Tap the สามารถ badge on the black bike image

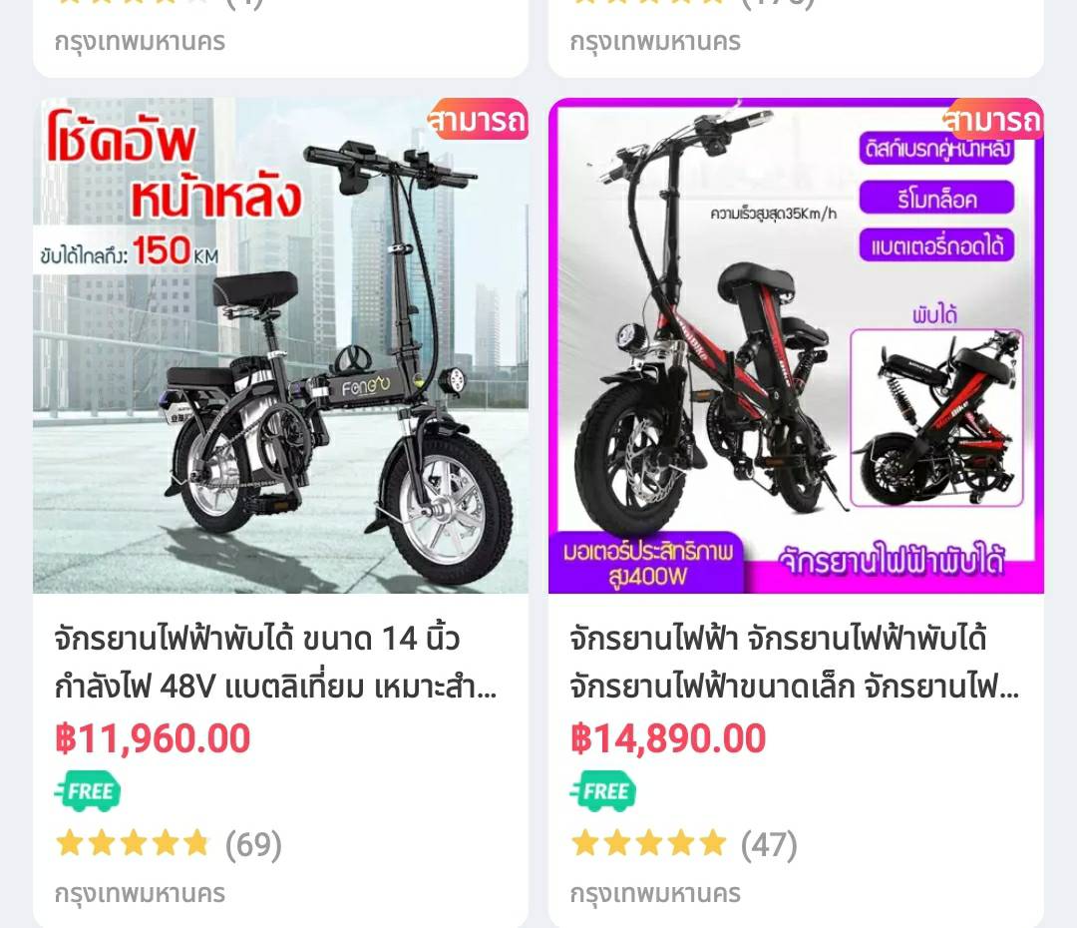tap(478, 120)
